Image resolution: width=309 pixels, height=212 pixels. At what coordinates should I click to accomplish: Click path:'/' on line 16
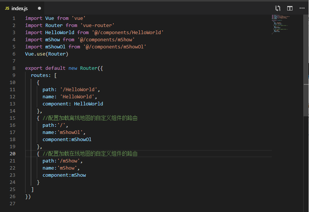click(x=54, y=125)
